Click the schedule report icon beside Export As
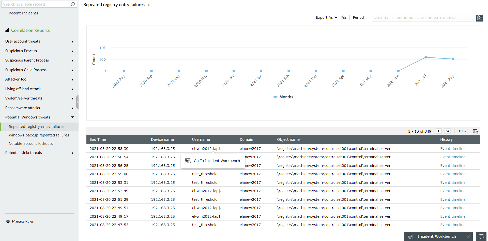 tap(344, 17)
